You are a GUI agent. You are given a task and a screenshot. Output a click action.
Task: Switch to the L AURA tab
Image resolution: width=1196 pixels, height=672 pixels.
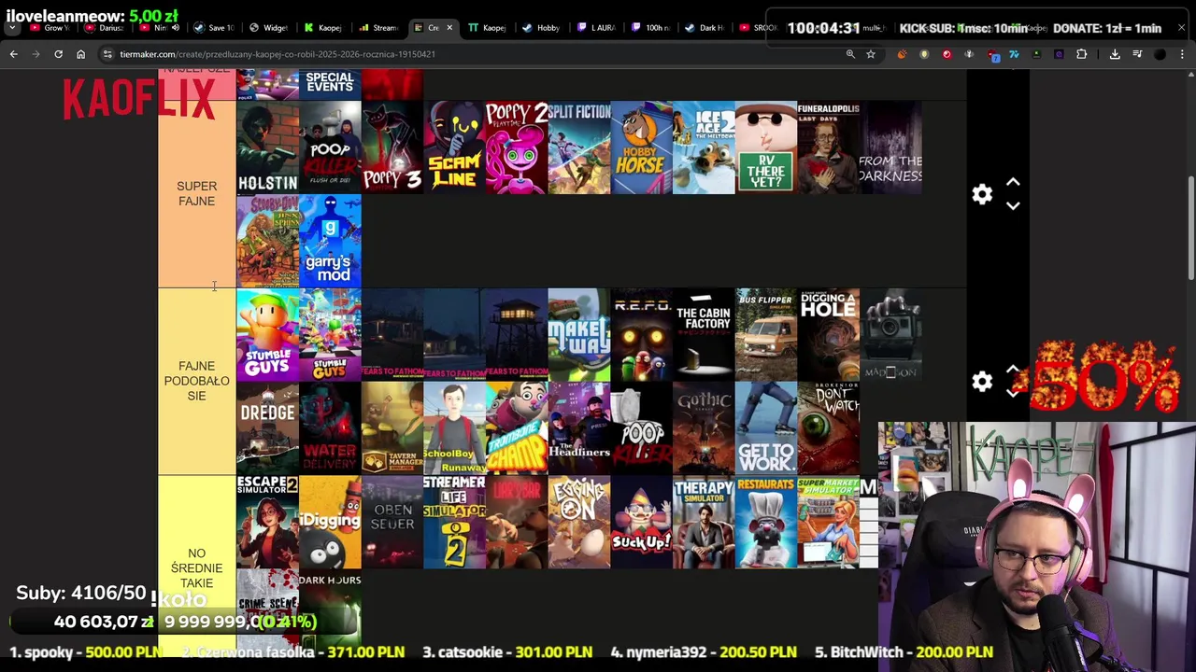597,28
